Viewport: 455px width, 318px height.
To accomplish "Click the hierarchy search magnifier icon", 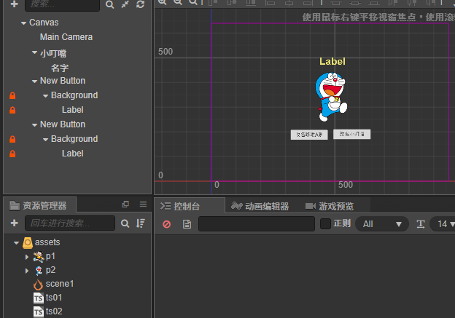I will tap(109, 4).
